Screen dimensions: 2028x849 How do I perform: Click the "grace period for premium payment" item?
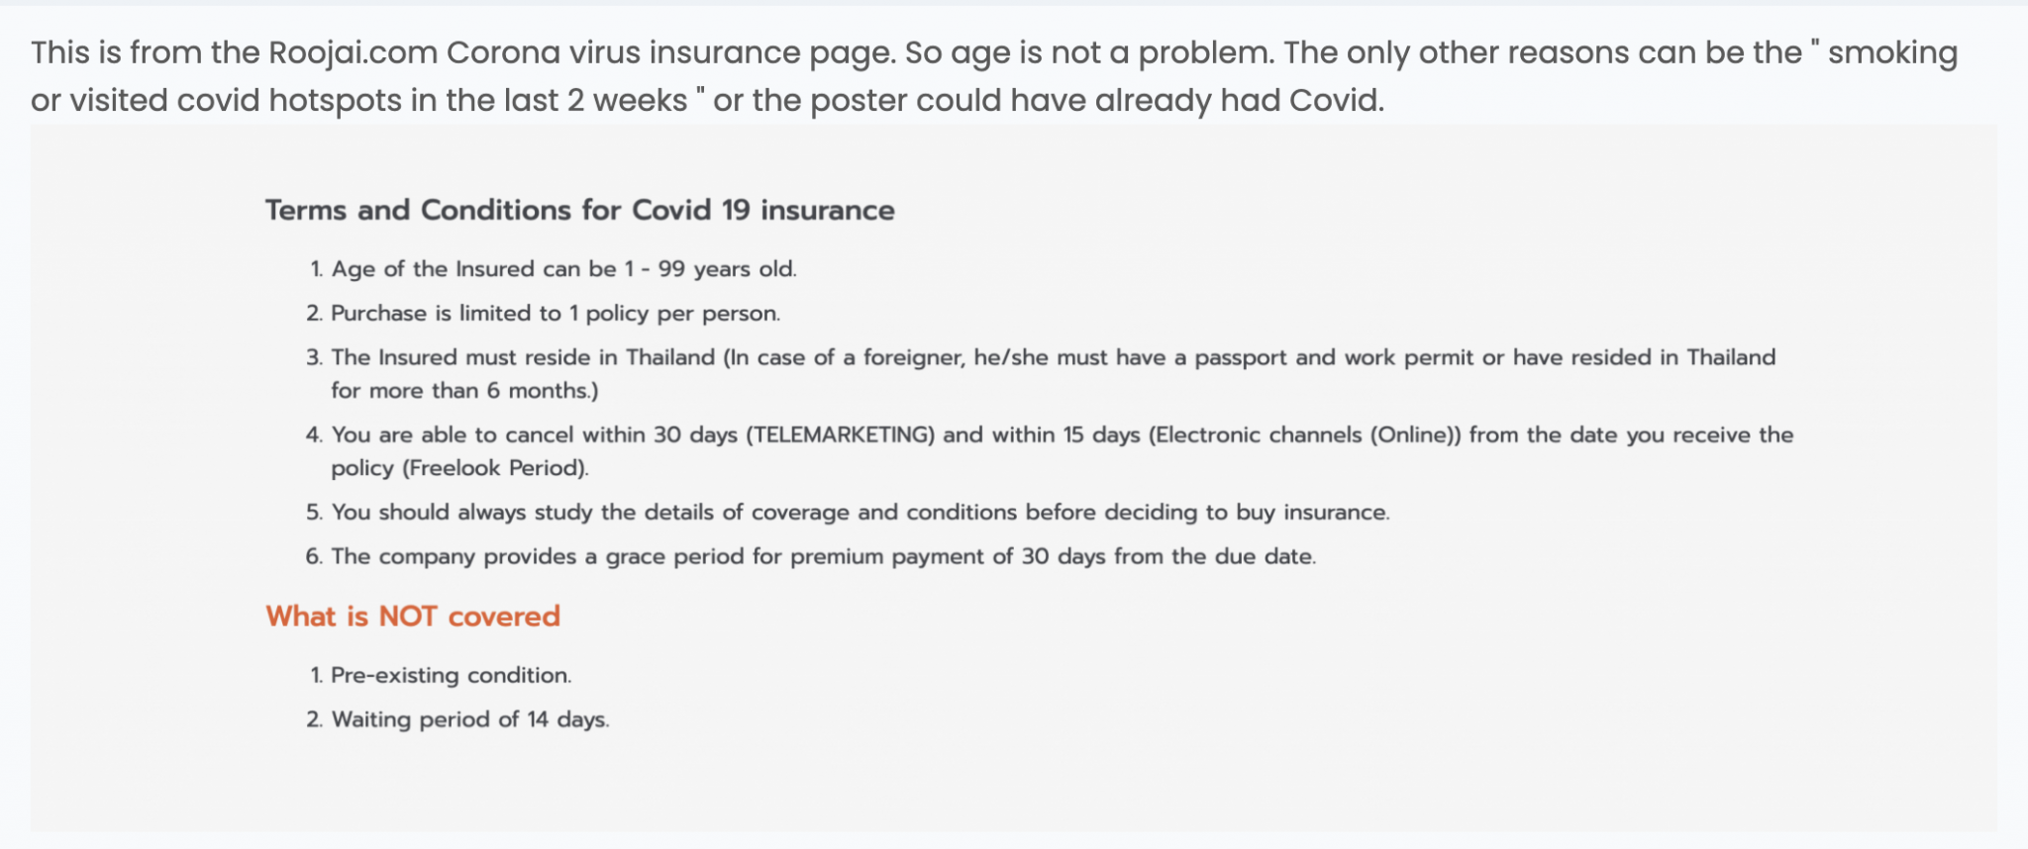tap(823, 556)
